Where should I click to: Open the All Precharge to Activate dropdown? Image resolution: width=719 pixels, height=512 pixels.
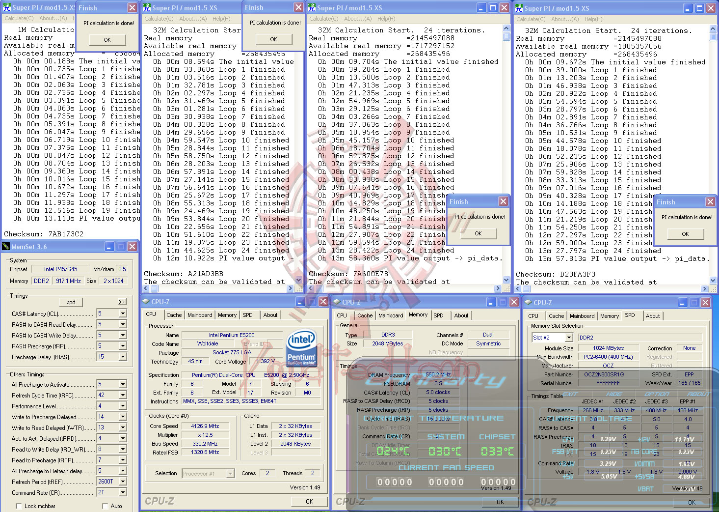click(x=123, y=384)
